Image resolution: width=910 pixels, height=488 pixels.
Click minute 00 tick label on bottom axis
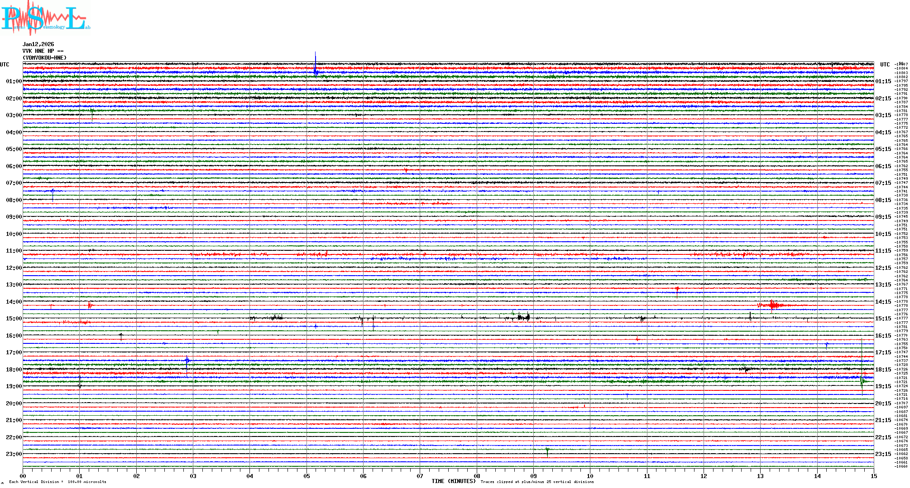(x=23, y=476)
